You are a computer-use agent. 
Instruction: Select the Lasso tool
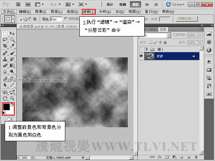(5, 40)
